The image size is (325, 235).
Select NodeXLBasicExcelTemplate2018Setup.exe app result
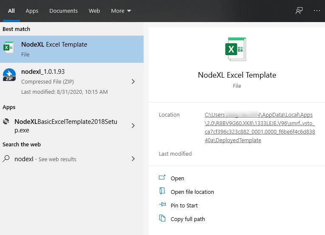click(x=72, y=126)
